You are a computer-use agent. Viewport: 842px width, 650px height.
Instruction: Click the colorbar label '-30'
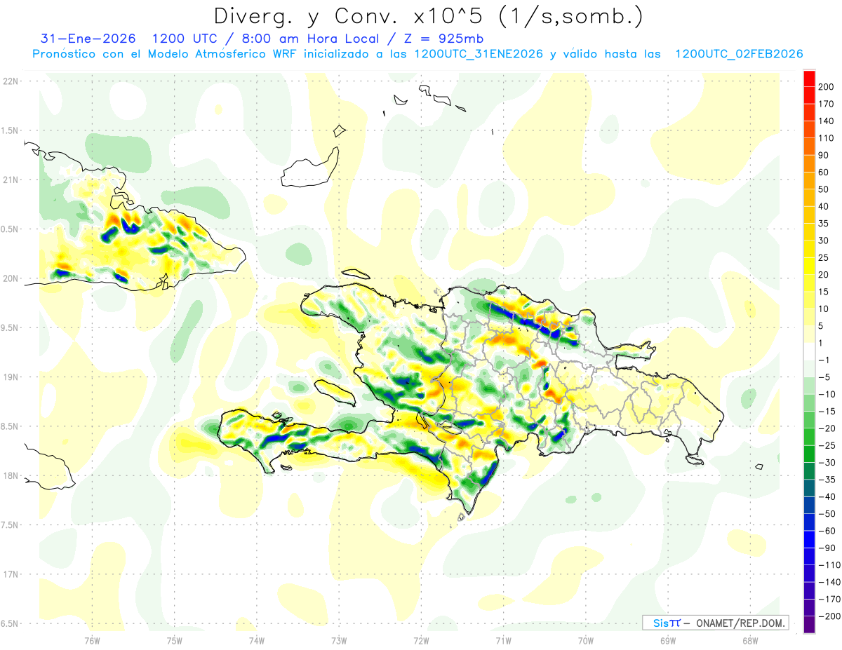pyautogui.click(x=827, y=463)
